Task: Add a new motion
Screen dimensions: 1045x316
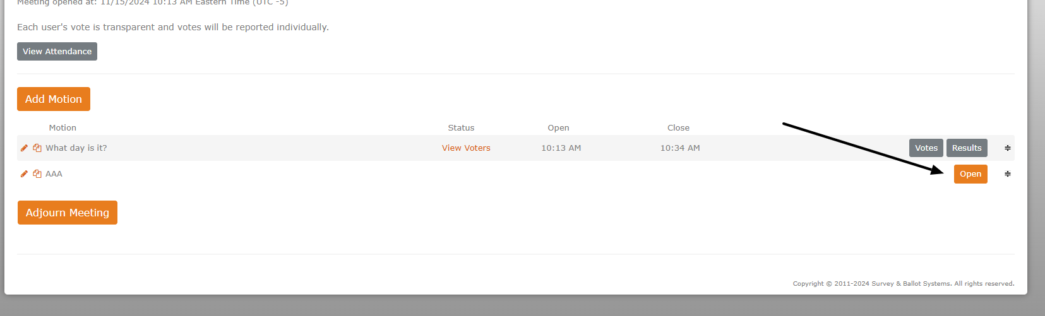Action: (x=54, y=99)
